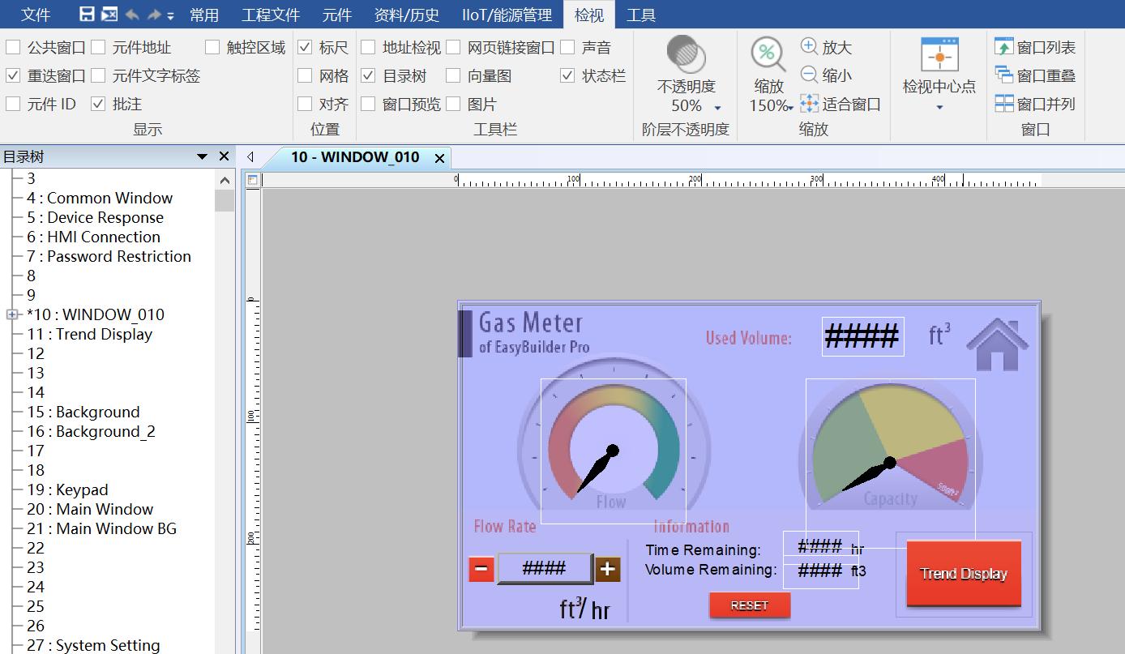Viewport: 1125px width, 654px height.
Task: Click the Save icon in the title bar
Action: tap(87, 15)
